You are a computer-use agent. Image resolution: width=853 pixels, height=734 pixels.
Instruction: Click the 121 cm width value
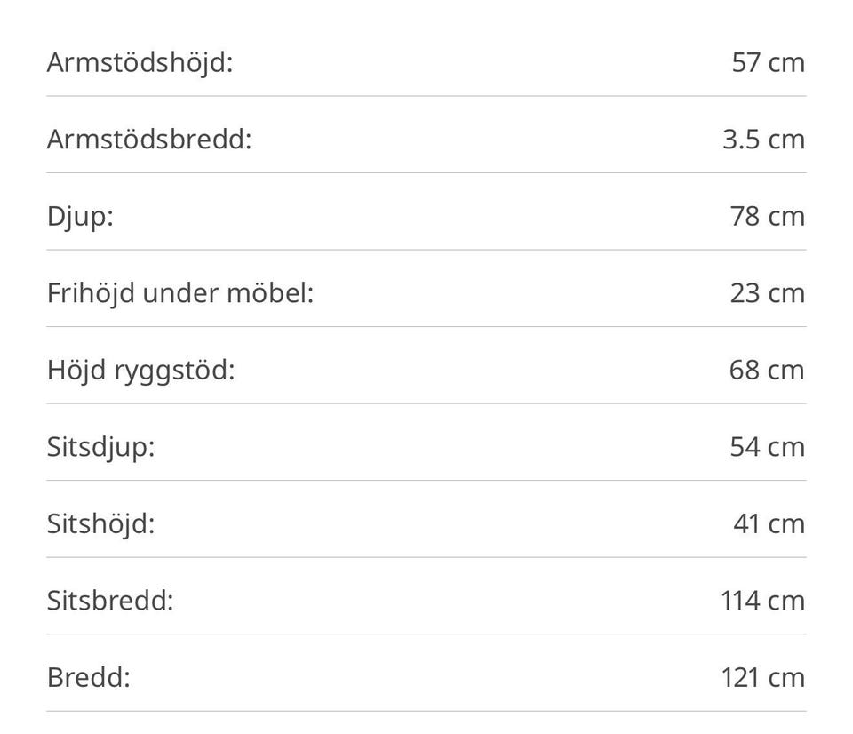pyautogui.click(x=763, y=678)
